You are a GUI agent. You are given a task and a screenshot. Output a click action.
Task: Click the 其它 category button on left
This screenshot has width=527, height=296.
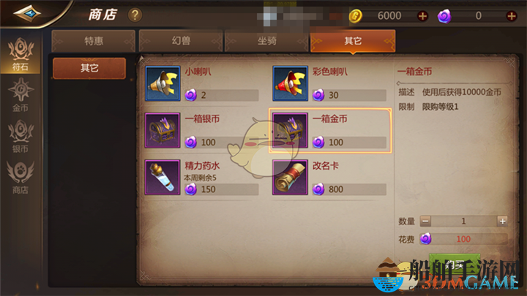tap(89, 68)
